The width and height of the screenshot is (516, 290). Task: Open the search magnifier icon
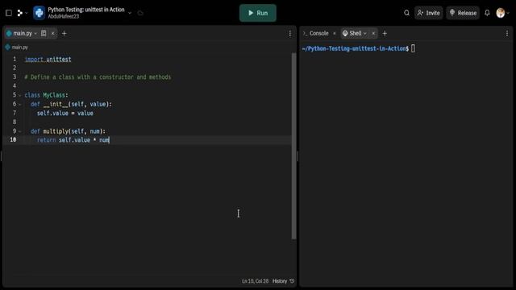tap(406, 13)
